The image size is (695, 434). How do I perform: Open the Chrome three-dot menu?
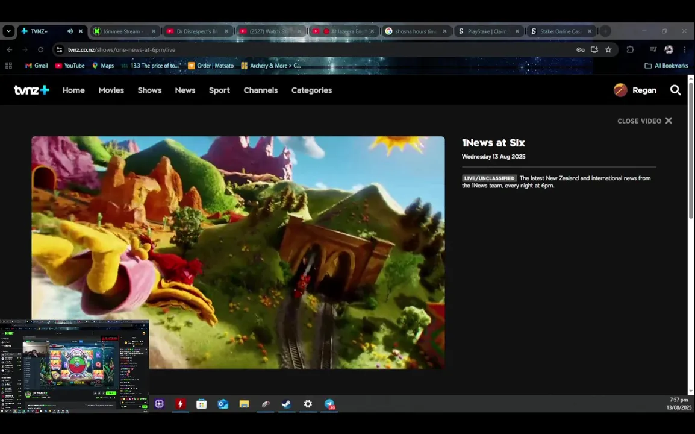[684, 49]
